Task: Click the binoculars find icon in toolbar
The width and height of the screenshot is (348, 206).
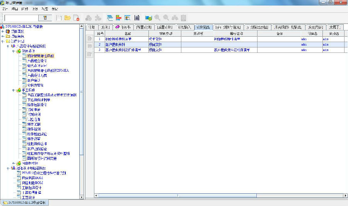Action: point(175,18)
